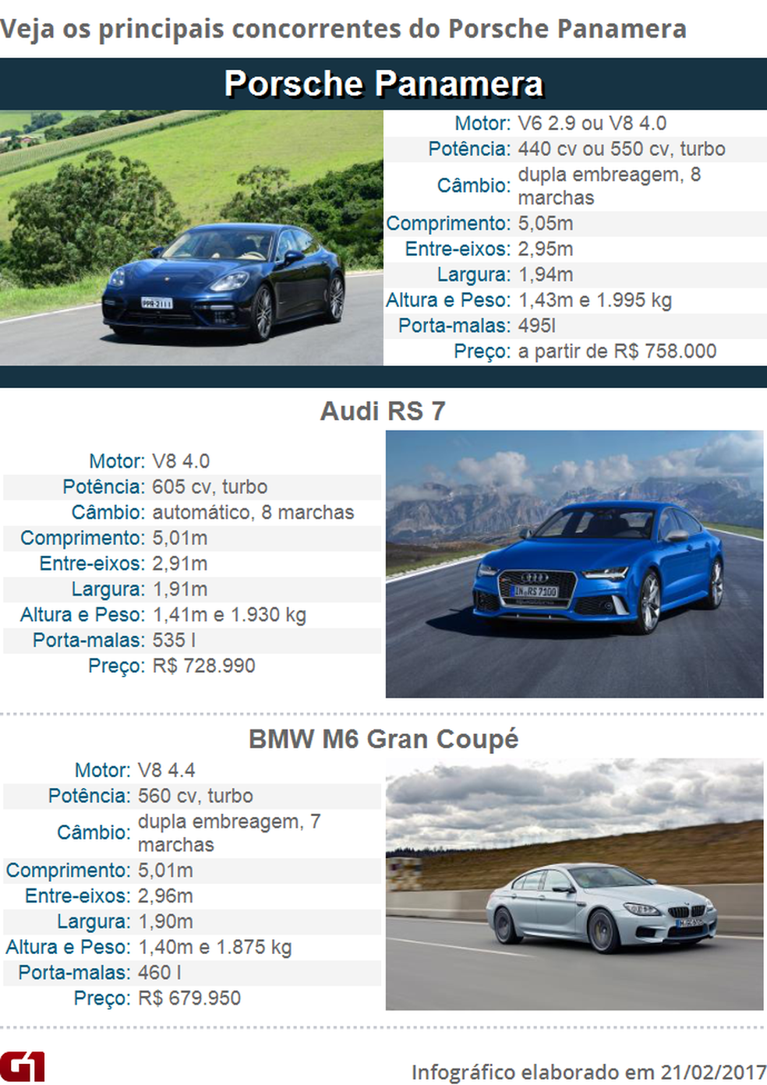Click the Audi price R$ 728.990
767x1085 pixels.
coord(203,666)
